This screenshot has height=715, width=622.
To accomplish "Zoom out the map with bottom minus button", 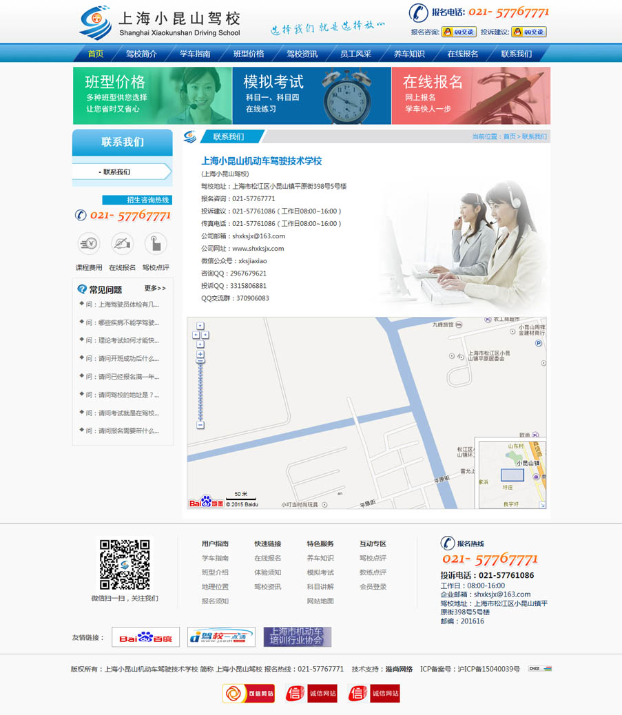I will click(200, 425).
